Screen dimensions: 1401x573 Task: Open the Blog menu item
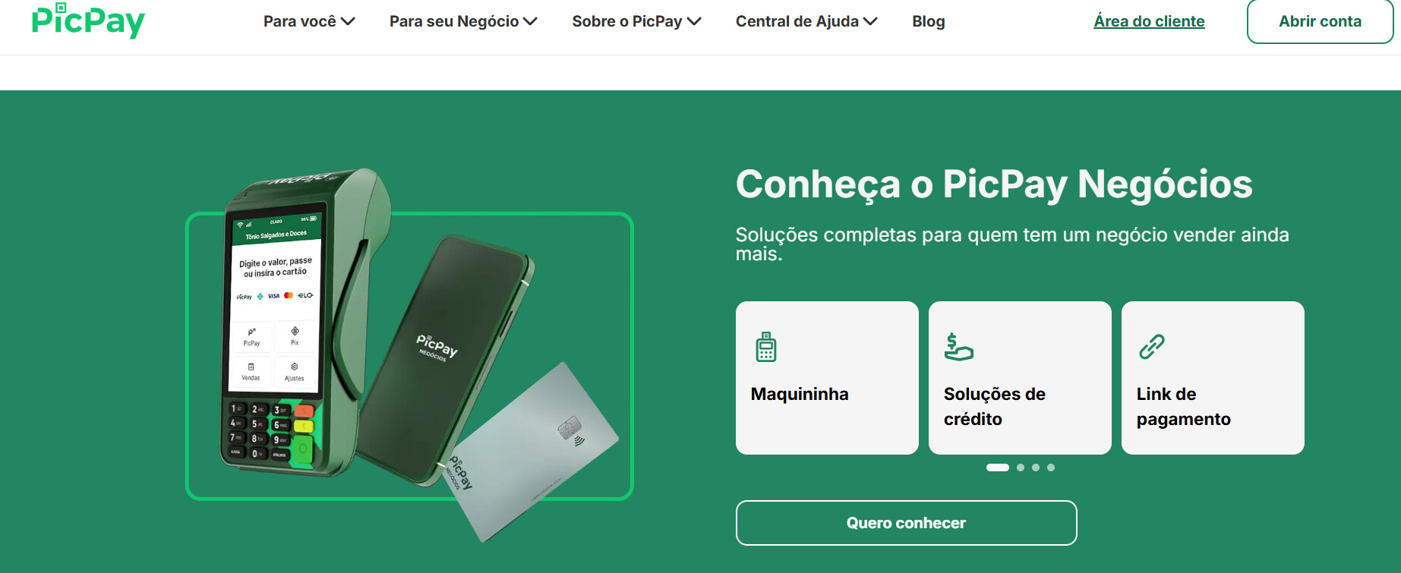pyautogui.click(x=928, y=21)
